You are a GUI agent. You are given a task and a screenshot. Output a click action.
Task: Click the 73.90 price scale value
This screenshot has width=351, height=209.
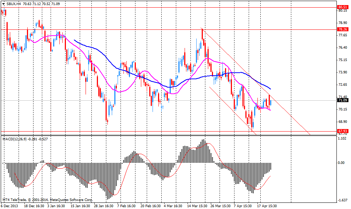(x=343, y=72)
